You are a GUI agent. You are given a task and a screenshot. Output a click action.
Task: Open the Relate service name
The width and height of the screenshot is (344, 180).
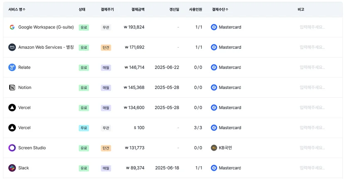[25, 67]
